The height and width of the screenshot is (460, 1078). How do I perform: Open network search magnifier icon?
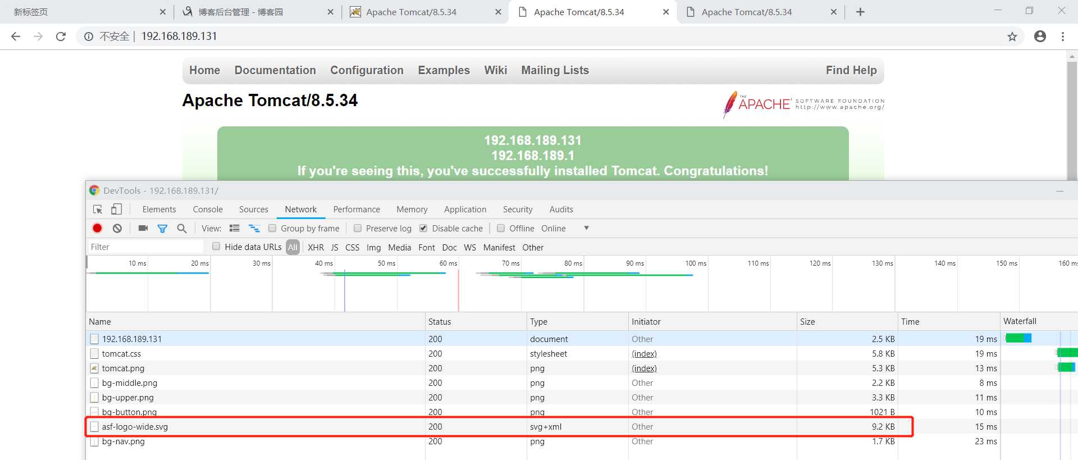[182, 228]
